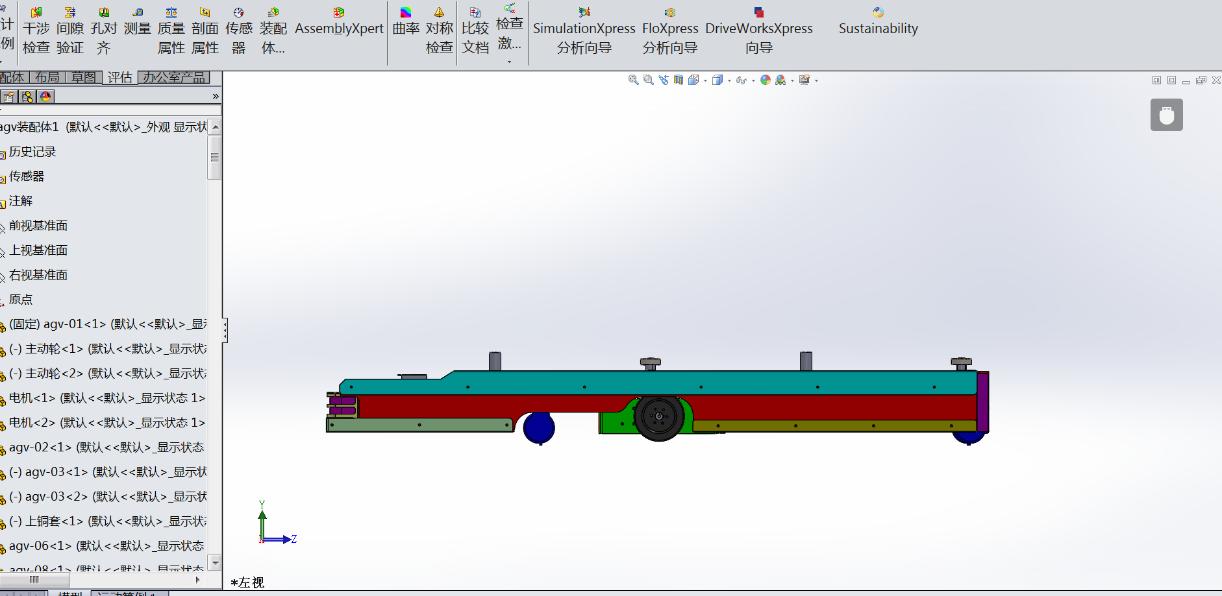Image resolution: width=1222 pixels, height=596 pixels.
Task: Switch to the 办公室产品 tab
Action: 173,77
